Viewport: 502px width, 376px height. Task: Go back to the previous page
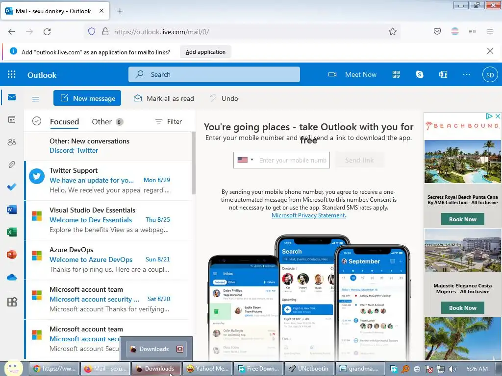(12, 32)
